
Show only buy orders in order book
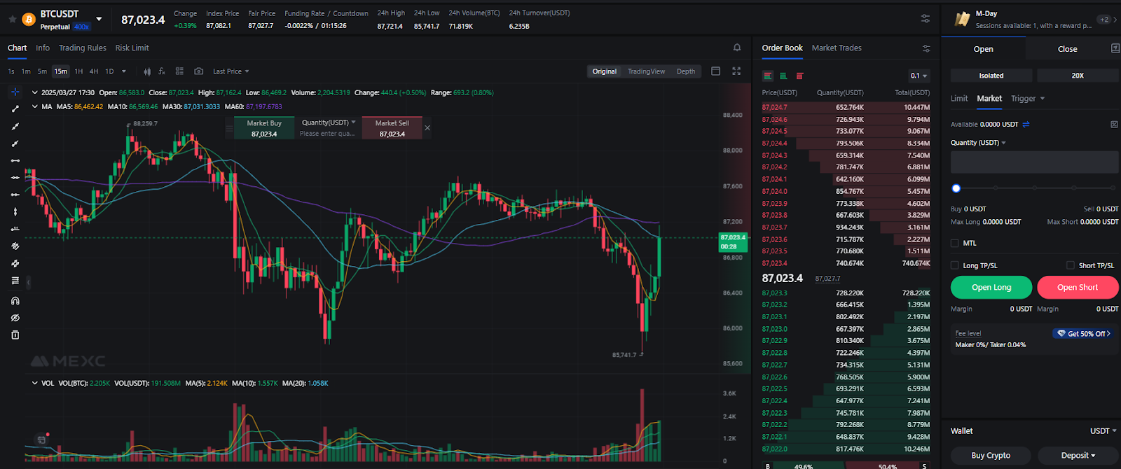(783, 76)
